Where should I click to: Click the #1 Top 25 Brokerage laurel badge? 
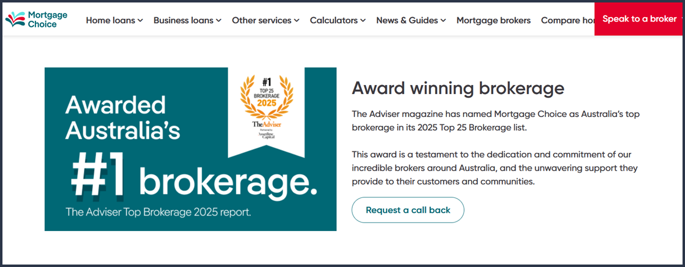267,94
